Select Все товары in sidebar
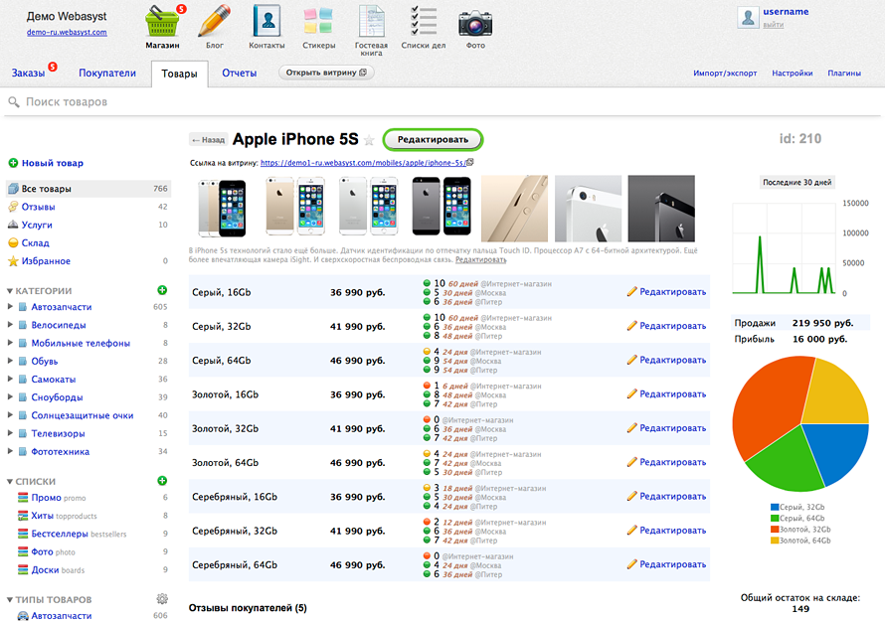This screenshot has width=885, height=622. pos(88,189)
